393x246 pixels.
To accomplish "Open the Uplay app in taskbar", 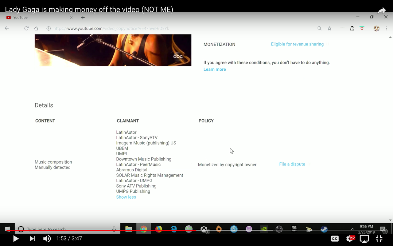I will click(234, 229).
